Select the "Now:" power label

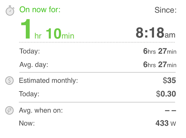(x=27, y=123)
